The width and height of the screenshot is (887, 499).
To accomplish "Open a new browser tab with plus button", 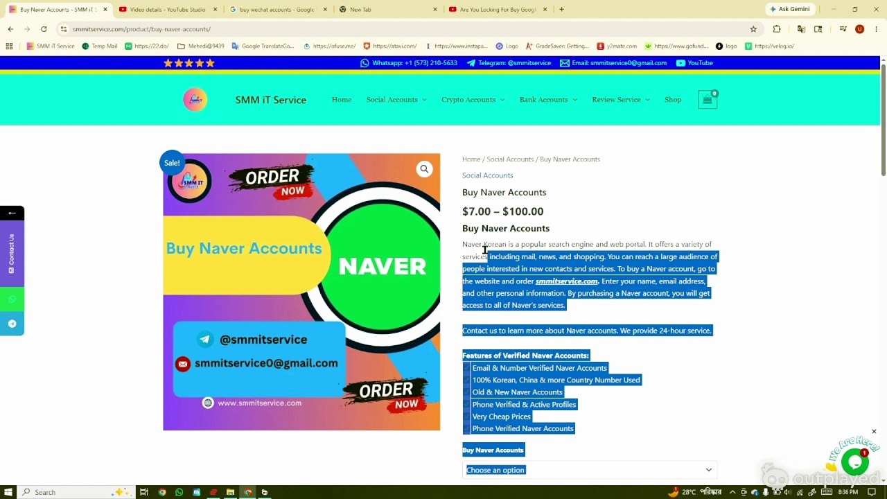I will click(561, 9).
